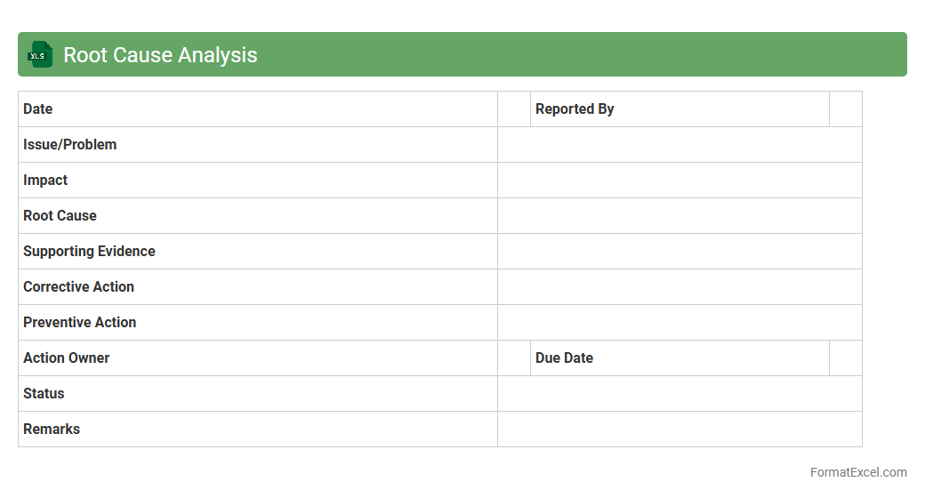Click the empty cell right of Date
The height and width of the screenshot is (498, 925).
click(x=514, y=109)
